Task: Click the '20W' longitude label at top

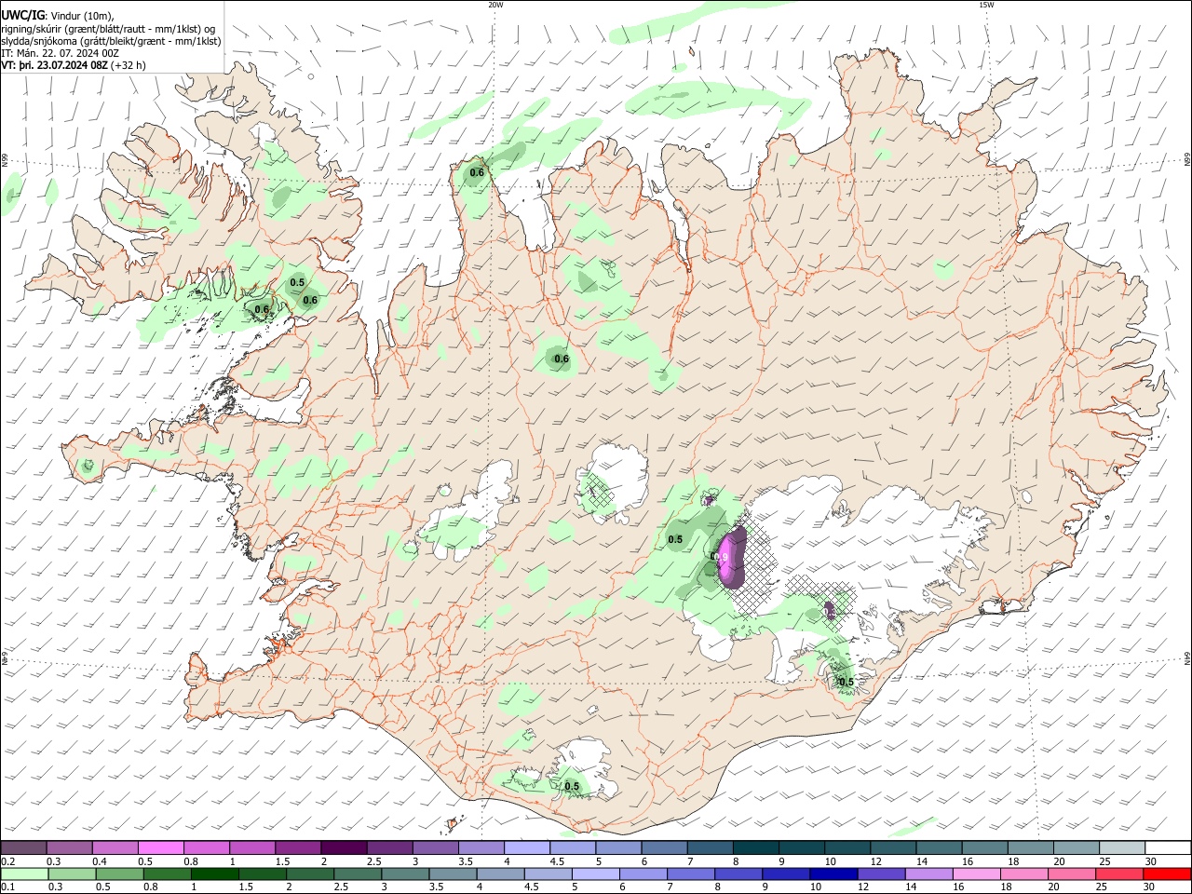Action: [x=494, y=5]
